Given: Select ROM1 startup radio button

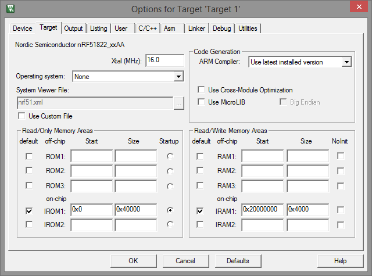Looking at the screenshot, I should (x=169, y=156).
